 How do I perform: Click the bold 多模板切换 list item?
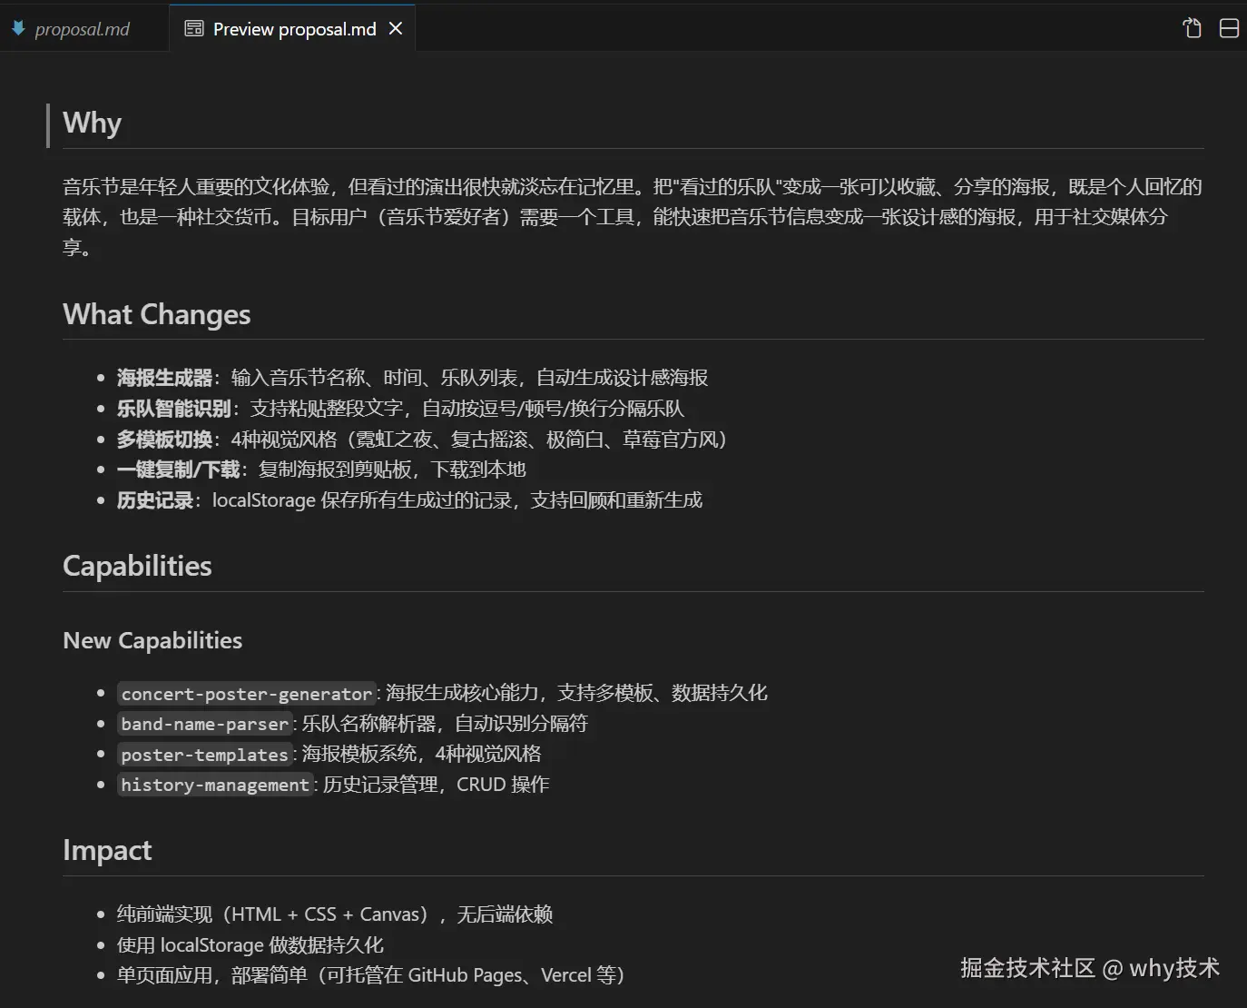coord(164,440)
